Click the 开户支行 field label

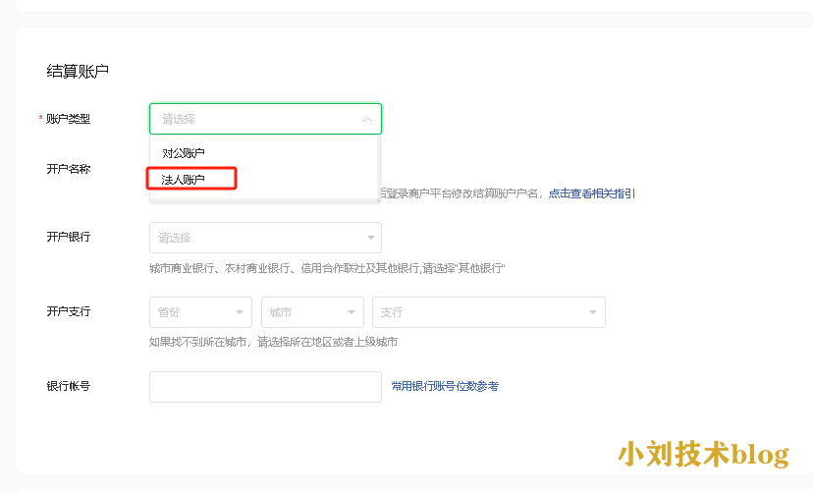[x=68, y=311]
